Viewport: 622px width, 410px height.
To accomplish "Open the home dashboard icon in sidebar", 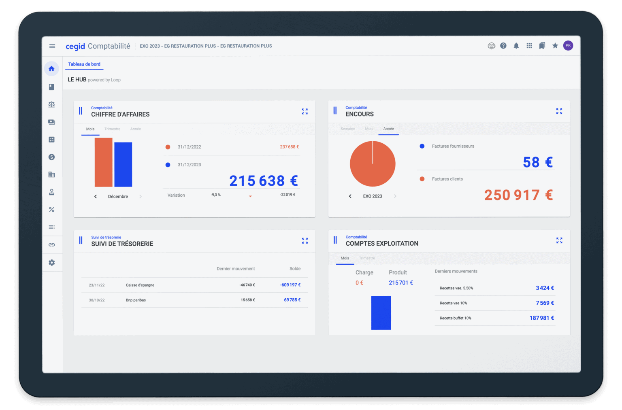I will coord(52,68).
